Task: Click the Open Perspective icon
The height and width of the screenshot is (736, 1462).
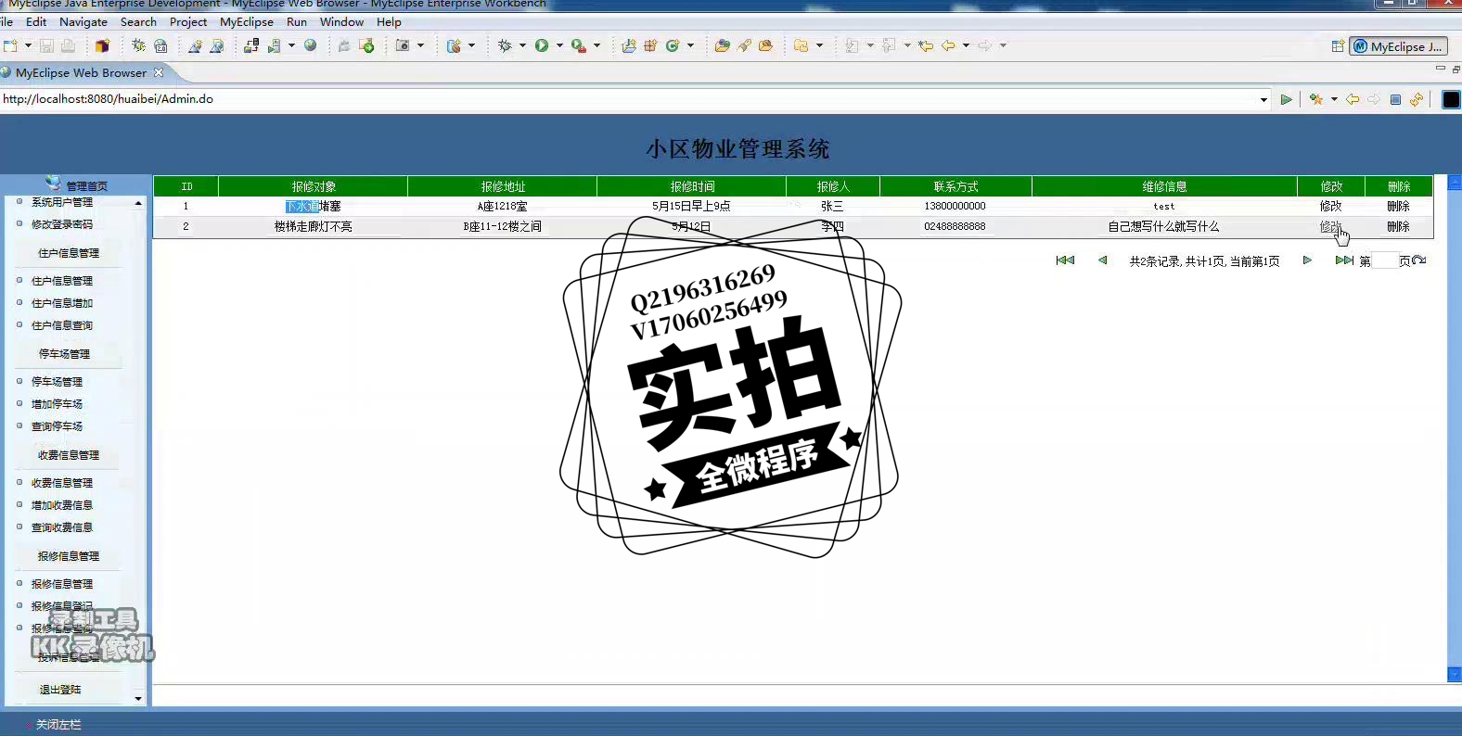Action: [x=1338, y=46]
